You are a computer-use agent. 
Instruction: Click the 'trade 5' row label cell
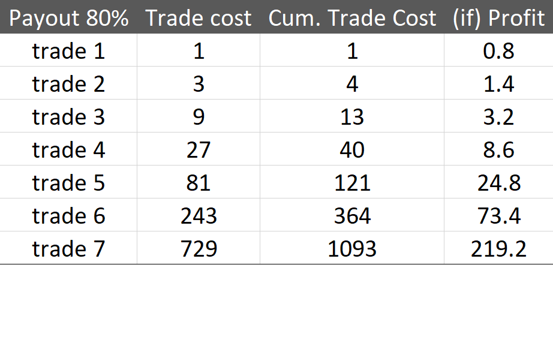tap(68, 182)
